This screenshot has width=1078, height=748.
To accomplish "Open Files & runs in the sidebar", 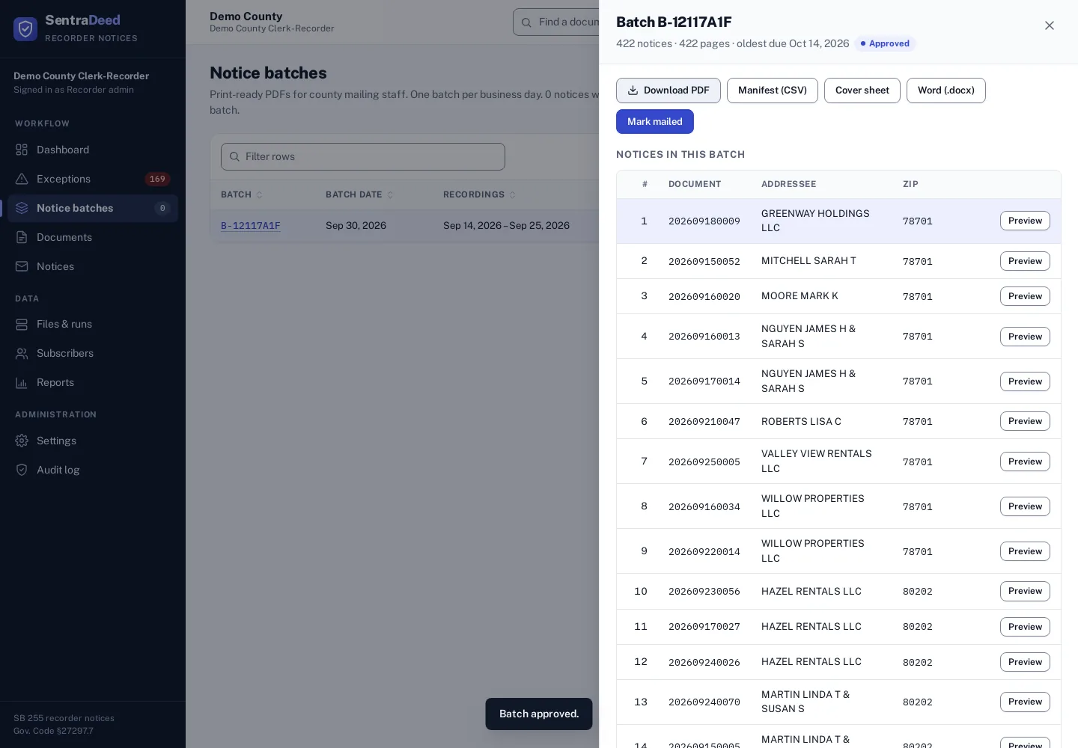I will tap(93, 324).
